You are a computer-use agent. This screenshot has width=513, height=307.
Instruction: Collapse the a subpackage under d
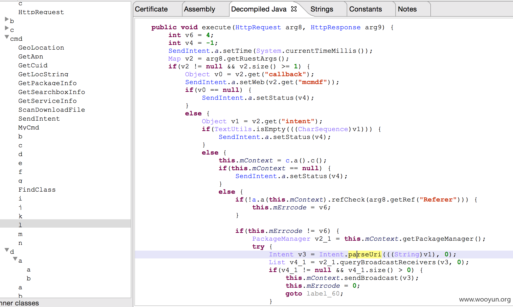[15, 259]
